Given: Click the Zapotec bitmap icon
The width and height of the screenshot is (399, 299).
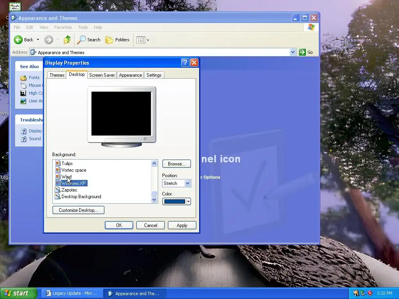Looking at the screenshot, I should [58, 190].
